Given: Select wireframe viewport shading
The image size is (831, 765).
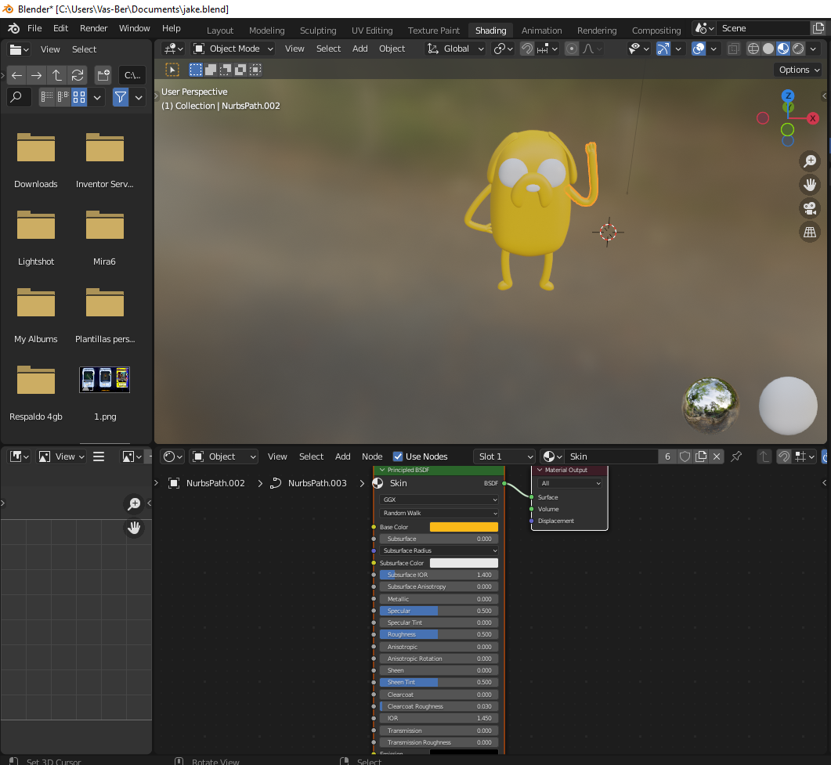Looking at the screenshot, I should tap(753, 49).
